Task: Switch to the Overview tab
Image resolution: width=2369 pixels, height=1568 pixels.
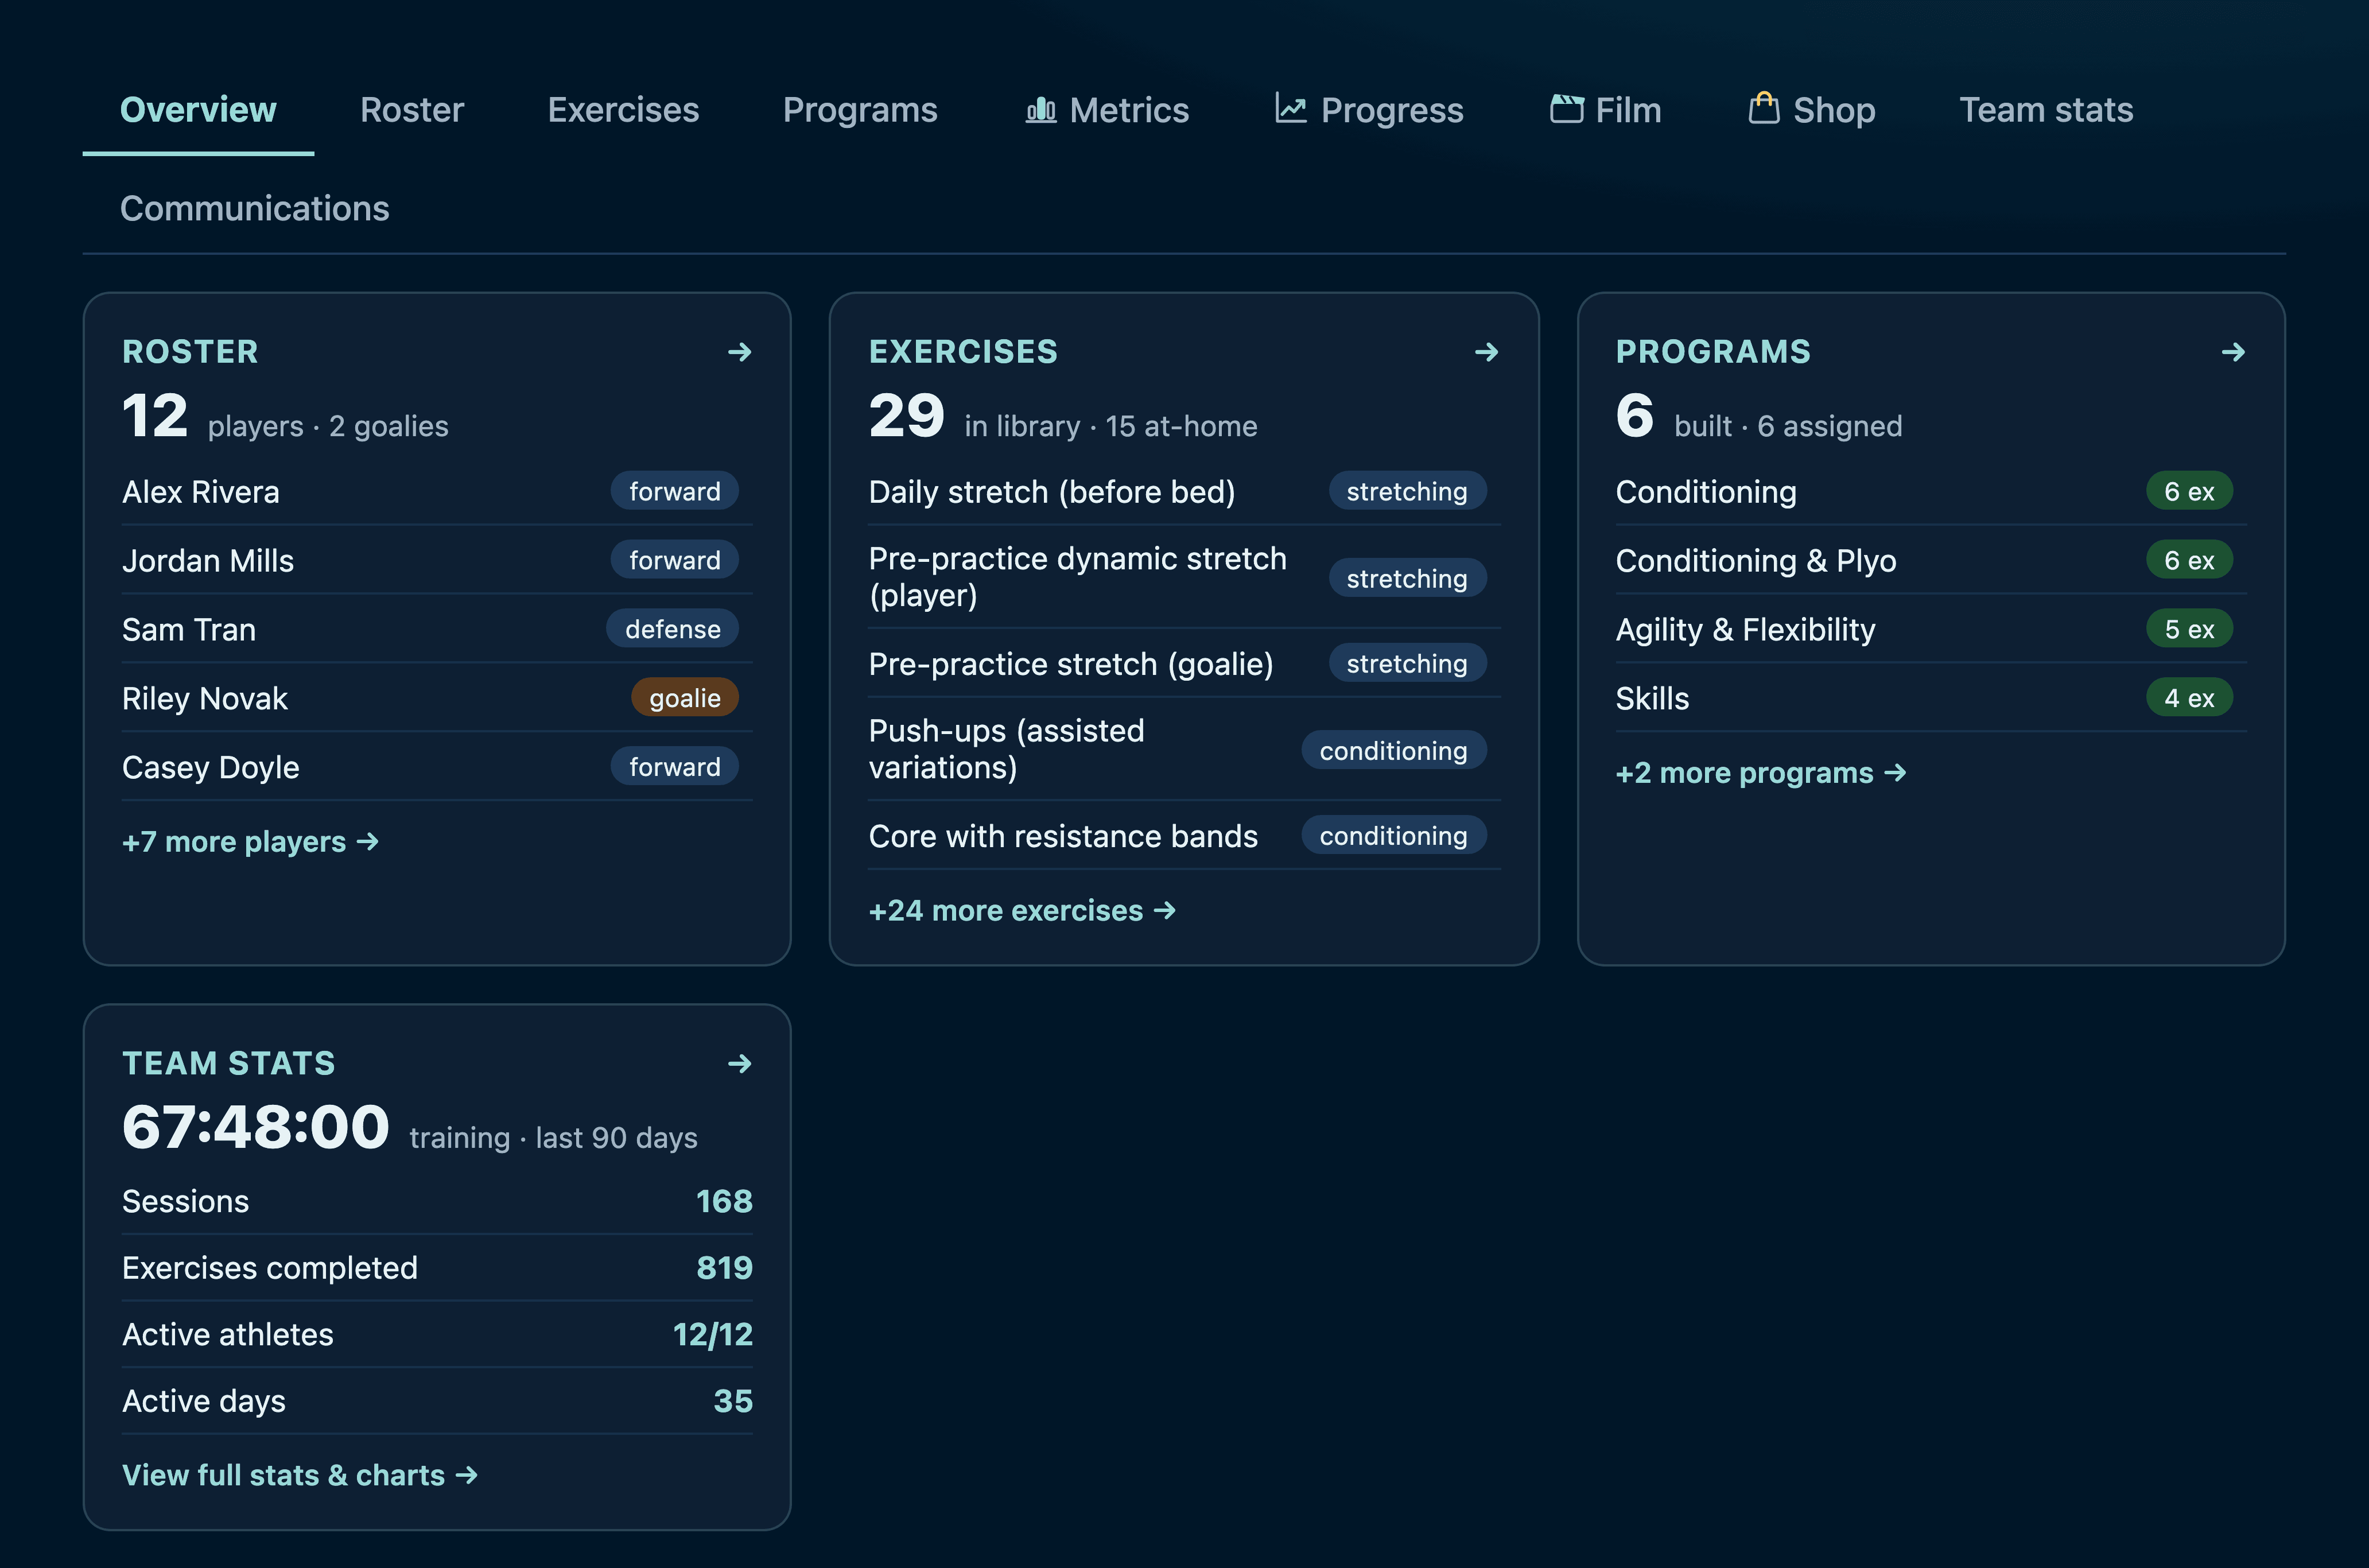Action: click(198, 110)
